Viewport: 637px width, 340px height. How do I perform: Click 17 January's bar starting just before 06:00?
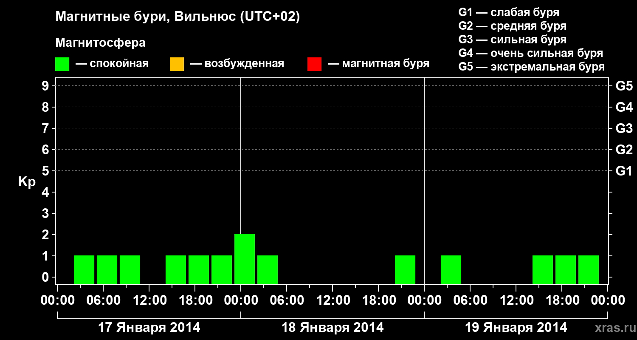(x=107, y=269)
